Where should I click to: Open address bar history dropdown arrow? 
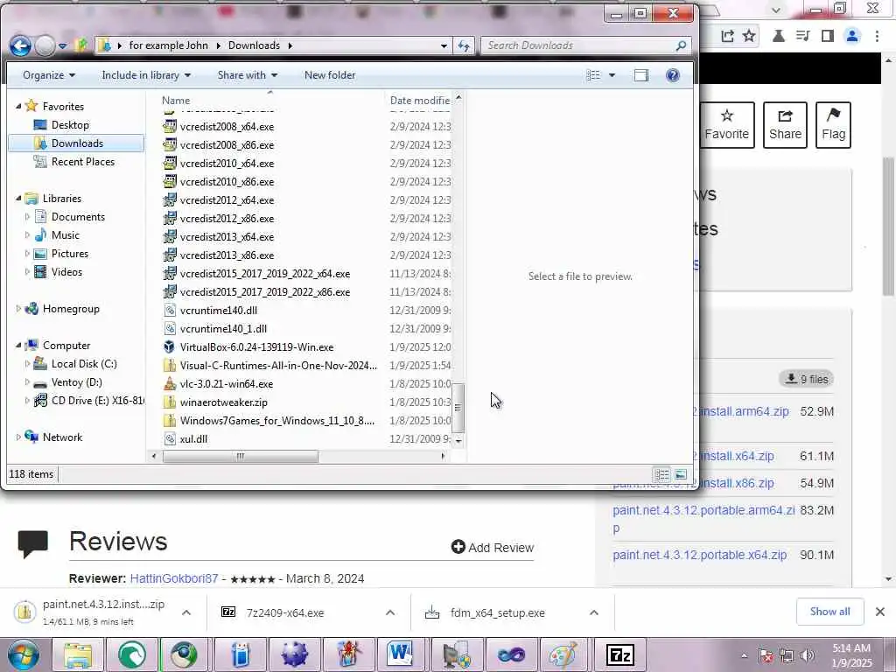point(444,45)
